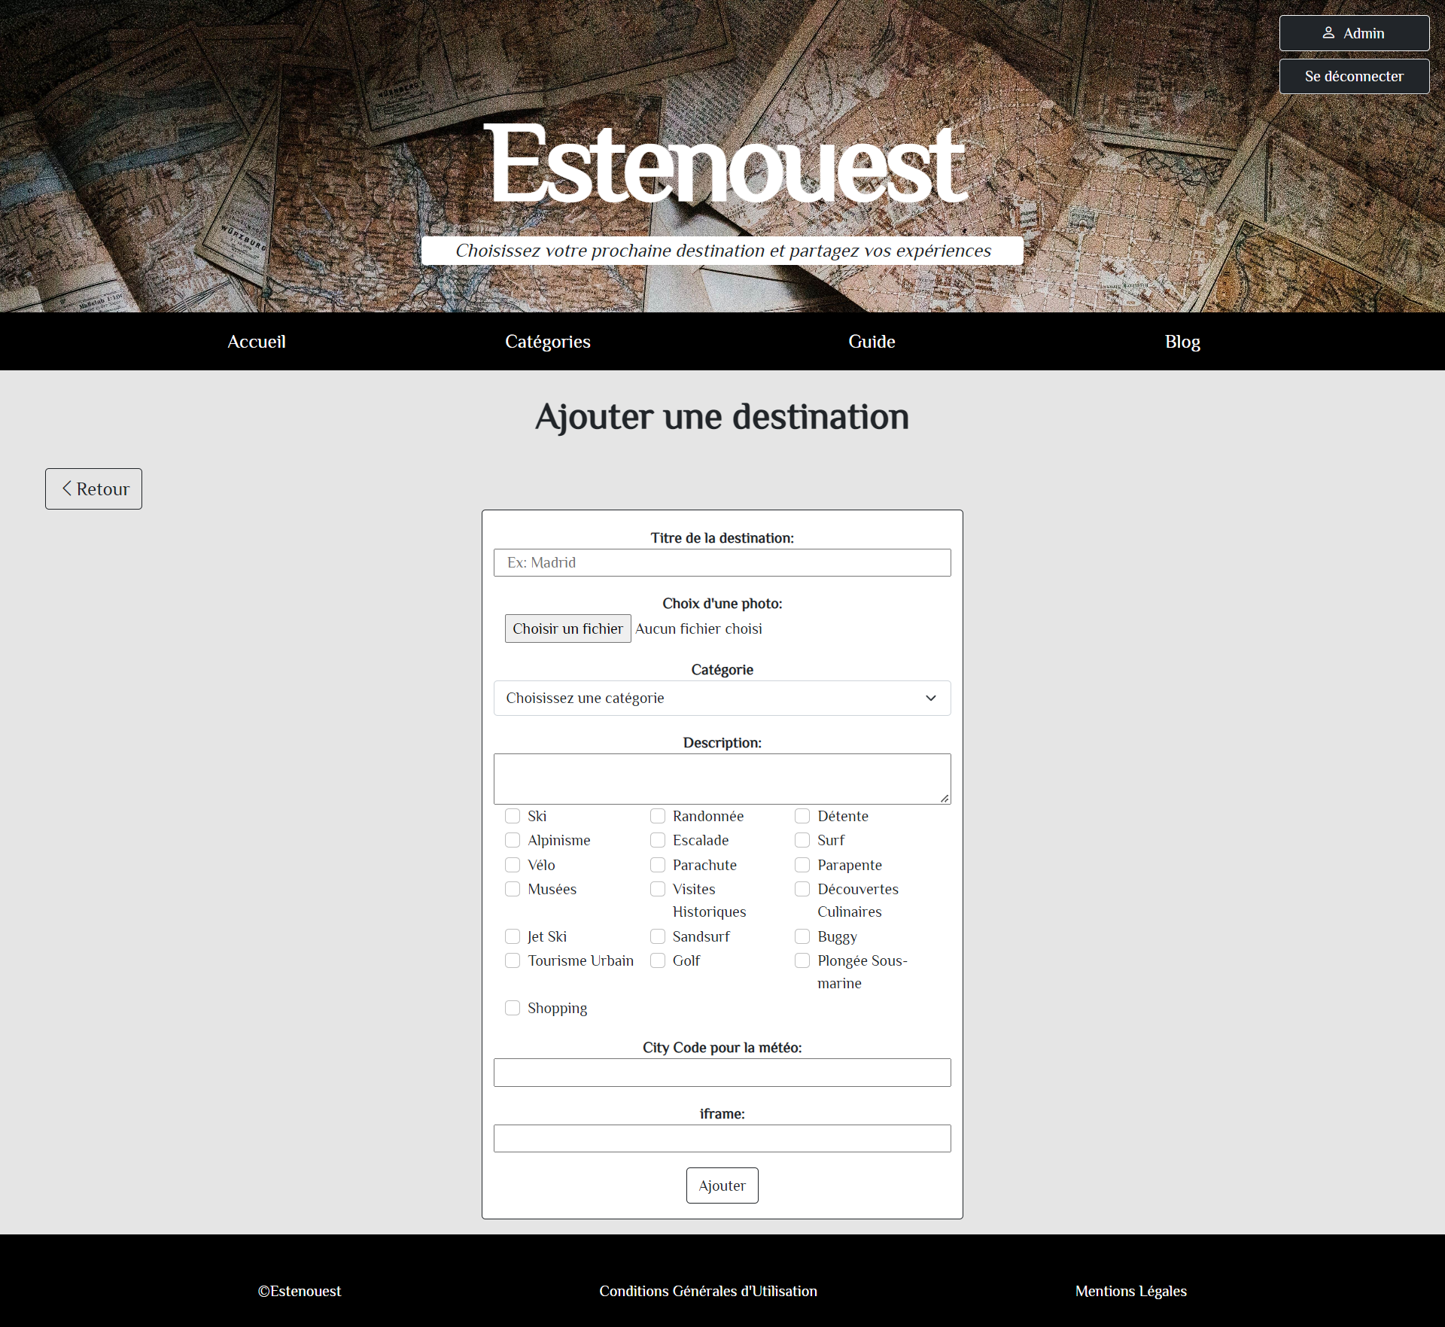Click the Conditions Générales d'Utilisation link

point(708,1291)
